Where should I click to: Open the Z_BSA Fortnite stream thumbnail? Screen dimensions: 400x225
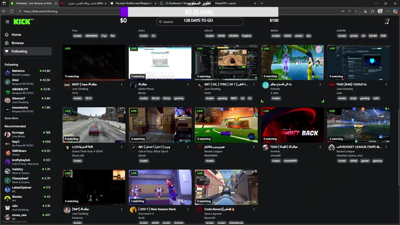[x=292, y=62]
